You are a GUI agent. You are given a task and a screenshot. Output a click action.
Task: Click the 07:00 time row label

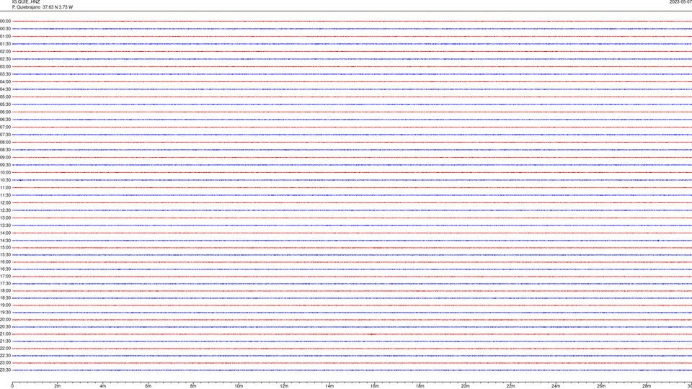[x=5, y=127]
